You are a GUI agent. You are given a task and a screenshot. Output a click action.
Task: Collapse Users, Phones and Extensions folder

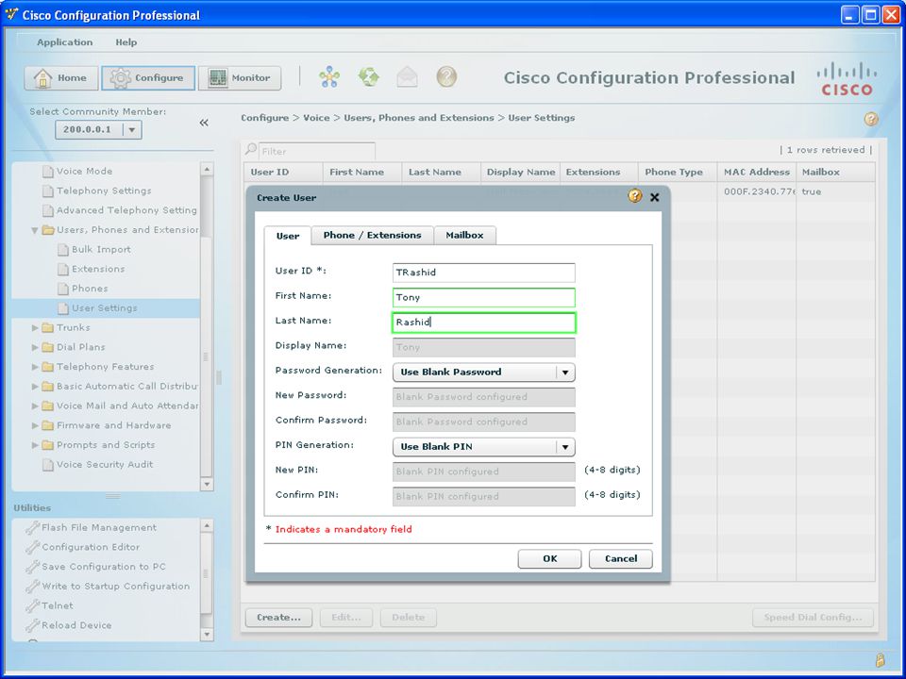pyautogui.click(x=35, y=230)
